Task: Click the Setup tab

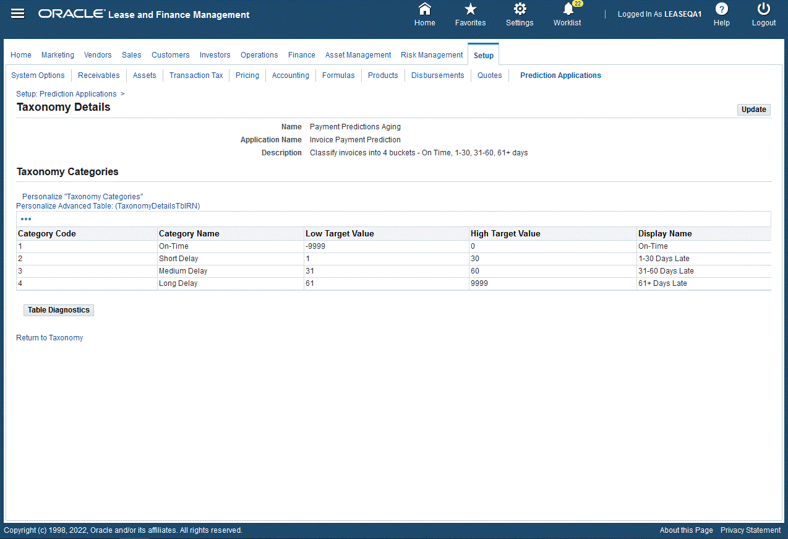Action: point(484,55)
